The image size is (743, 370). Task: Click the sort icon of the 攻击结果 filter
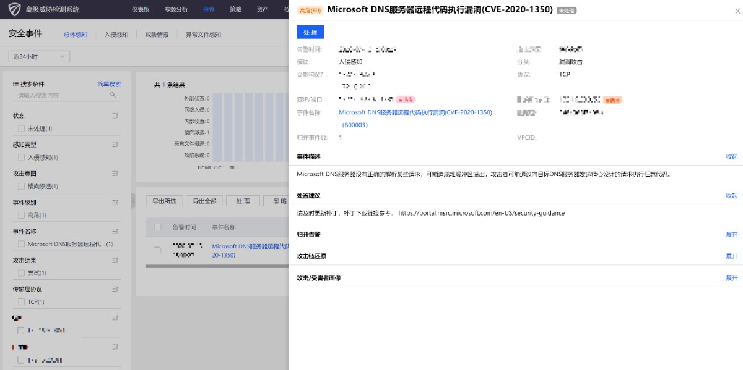(x=115, y=260)
